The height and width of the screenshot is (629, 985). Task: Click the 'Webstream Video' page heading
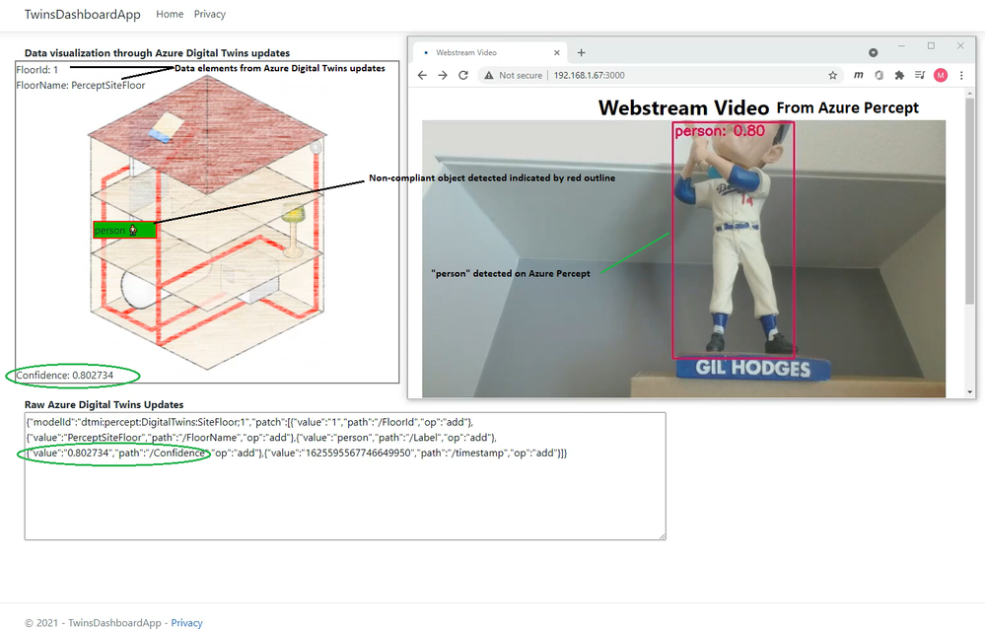pyautogui.click(x=683, y=107)
